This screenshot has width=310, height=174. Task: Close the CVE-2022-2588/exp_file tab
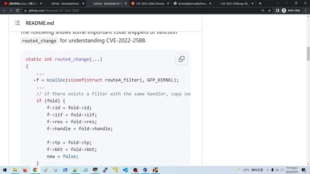tap(252, 3)
